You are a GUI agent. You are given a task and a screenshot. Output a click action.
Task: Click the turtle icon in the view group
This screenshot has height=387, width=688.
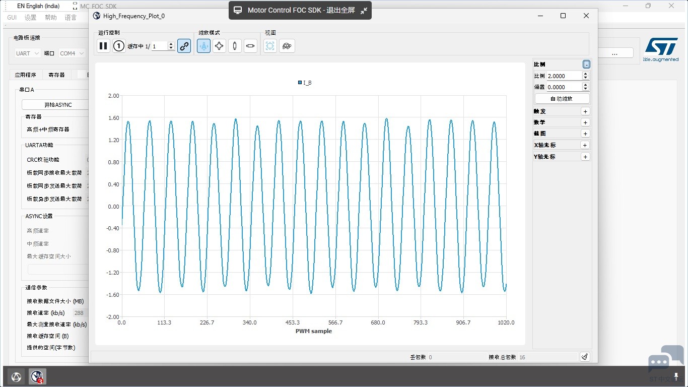click(287, 46)
